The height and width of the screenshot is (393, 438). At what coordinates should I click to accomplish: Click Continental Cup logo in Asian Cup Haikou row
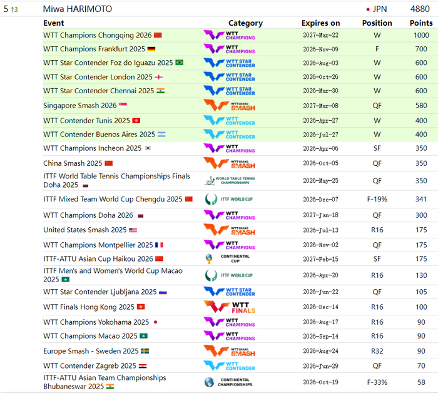pos(227,259)
